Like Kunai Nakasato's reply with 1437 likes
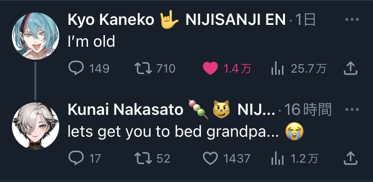The image size is (373, 182). coord(210,159)
